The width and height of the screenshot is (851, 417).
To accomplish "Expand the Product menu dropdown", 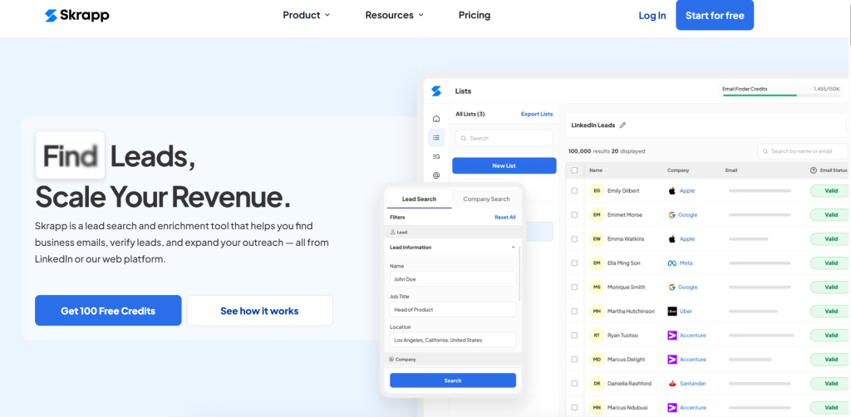I will click(306, 15).
